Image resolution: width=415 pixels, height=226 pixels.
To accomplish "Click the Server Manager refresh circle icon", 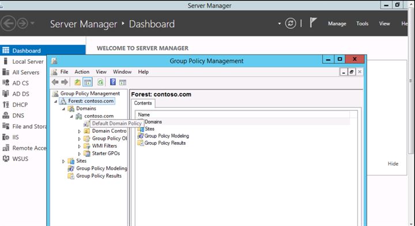I will [x=290, y=24].
